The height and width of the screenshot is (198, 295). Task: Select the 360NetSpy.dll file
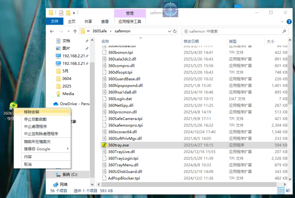point(121,105)
